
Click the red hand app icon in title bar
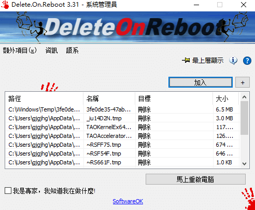point(5,5)
